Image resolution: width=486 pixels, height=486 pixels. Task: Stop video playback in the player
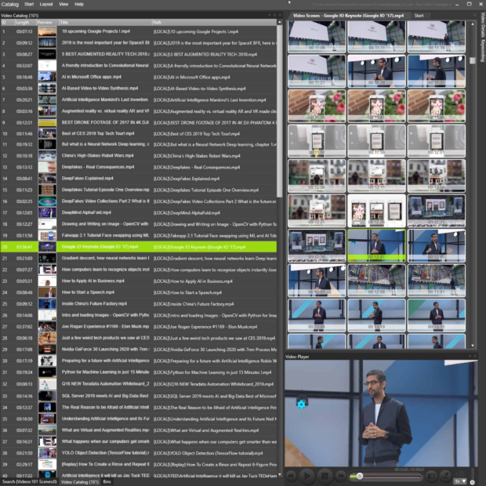point(325,476)
